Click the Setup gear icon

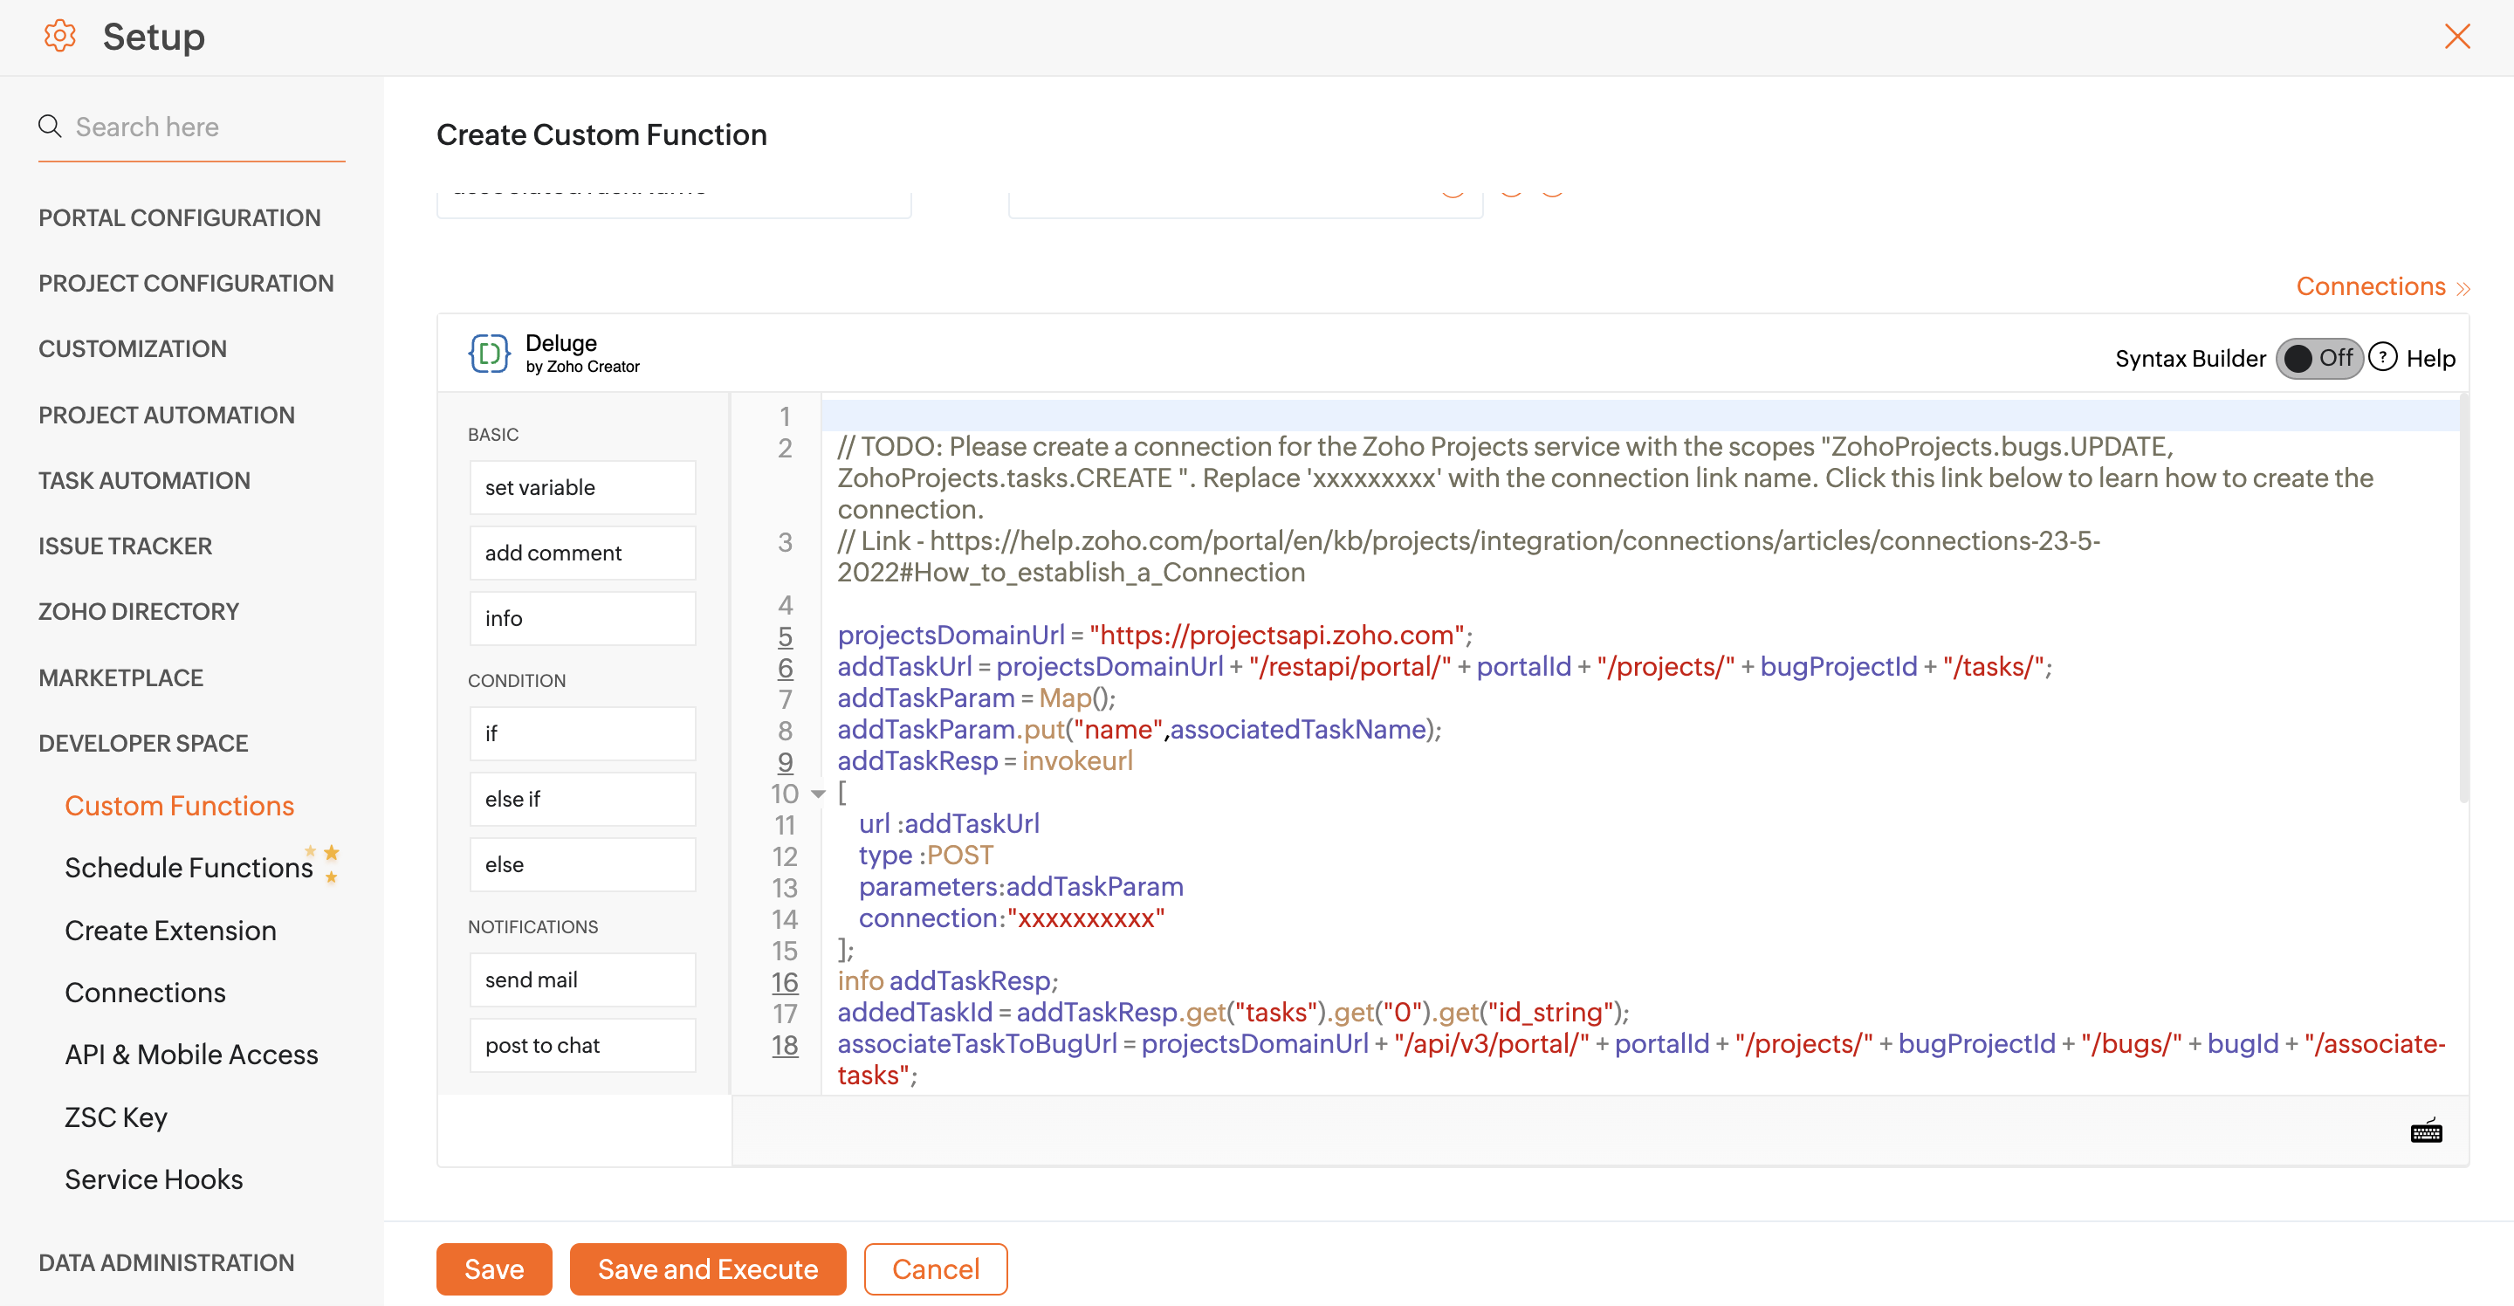pyautogui.click(x=59, y=36)
